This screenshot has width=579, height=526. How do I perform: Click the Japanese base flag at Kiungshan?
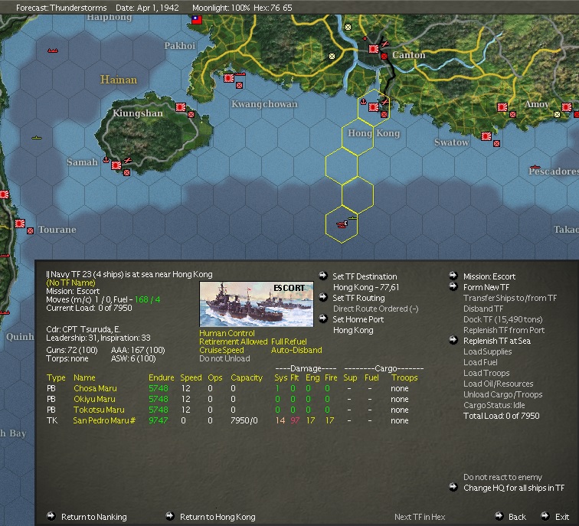181,107
